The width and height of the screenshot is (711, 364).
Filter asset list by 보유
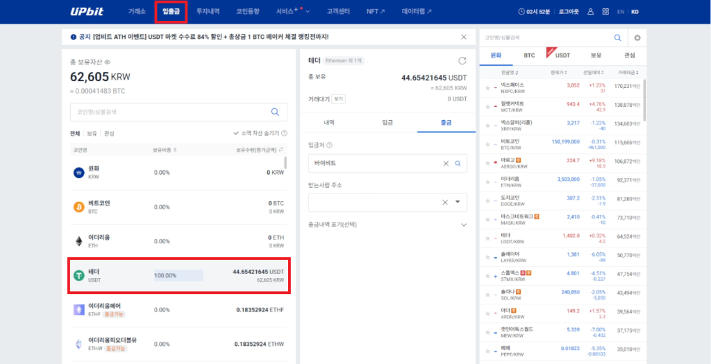tap(92, 134)
